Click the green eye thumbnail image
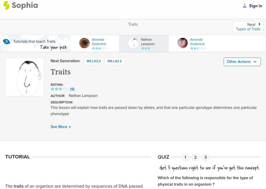This screenshot has height=189, width=266. click(x=84, y=43)
